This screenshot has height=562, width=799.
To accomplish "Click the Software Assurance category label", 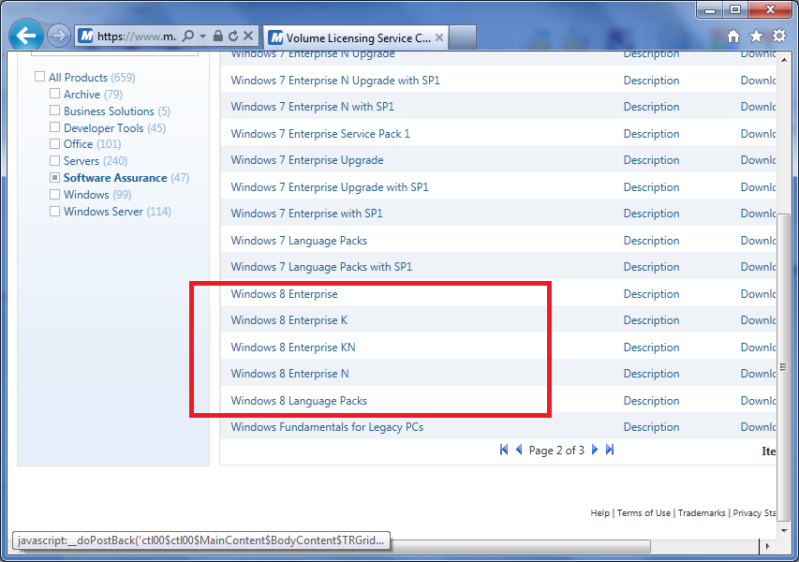I will [x=115, y=178].
